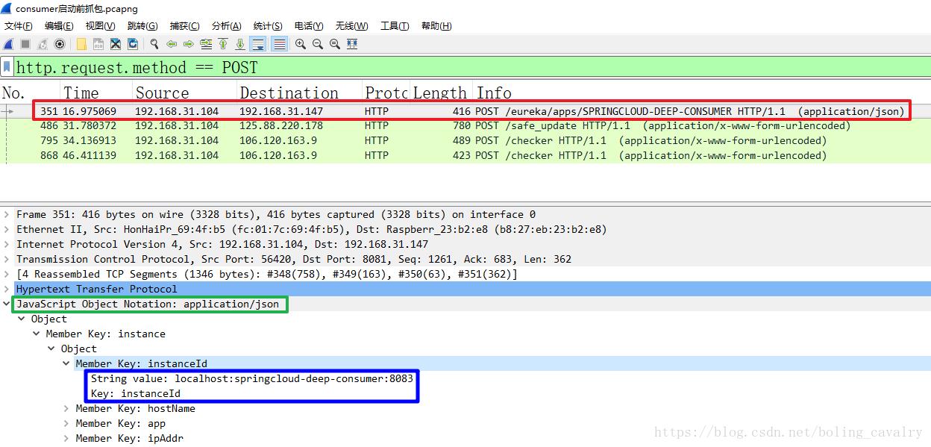The image size is (931, 447).
Task: Expand the Transmission Control Protocol row
Action: click(x=7, y=259)
